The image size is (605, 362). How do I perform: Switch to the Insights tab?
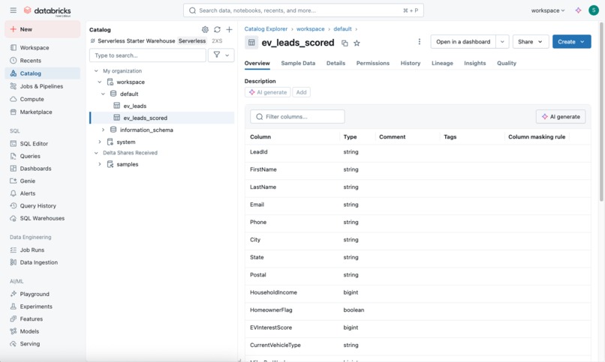(474, 63)
